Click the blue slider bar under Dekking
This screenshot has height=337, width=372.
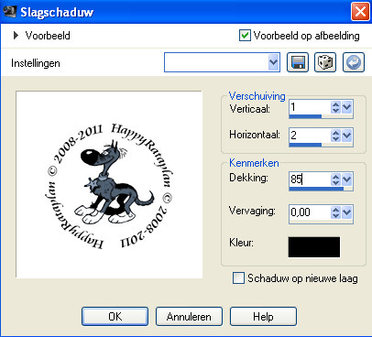(316, 189)
